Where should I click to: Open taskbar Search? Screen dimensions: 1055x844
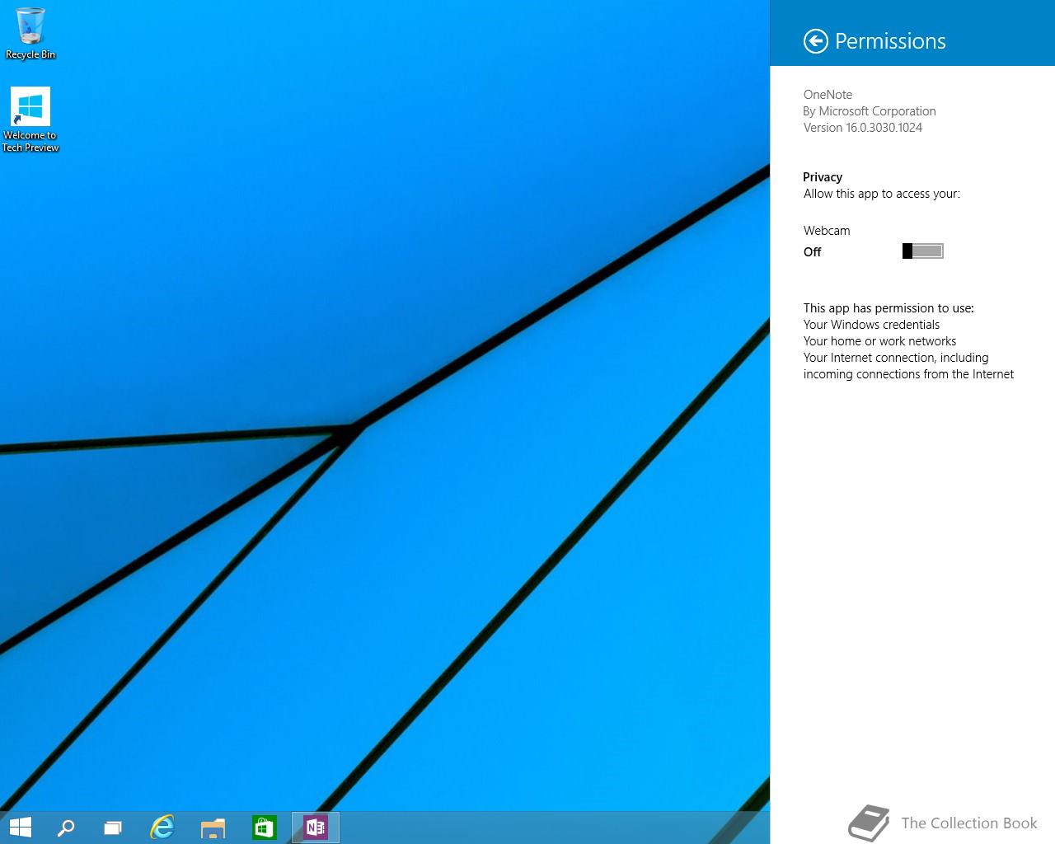click(66, 828)
